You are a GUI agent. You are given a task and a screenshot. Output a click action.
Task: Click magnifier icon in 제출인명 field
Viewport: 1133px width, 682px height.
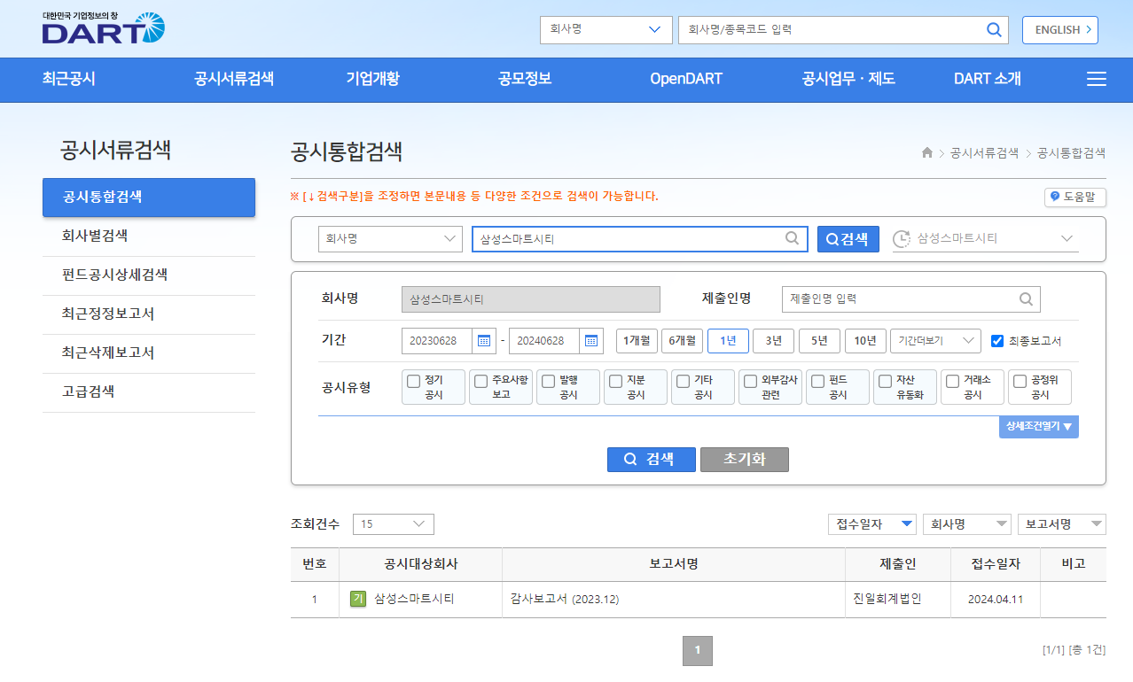click(x=1026, y=299)
